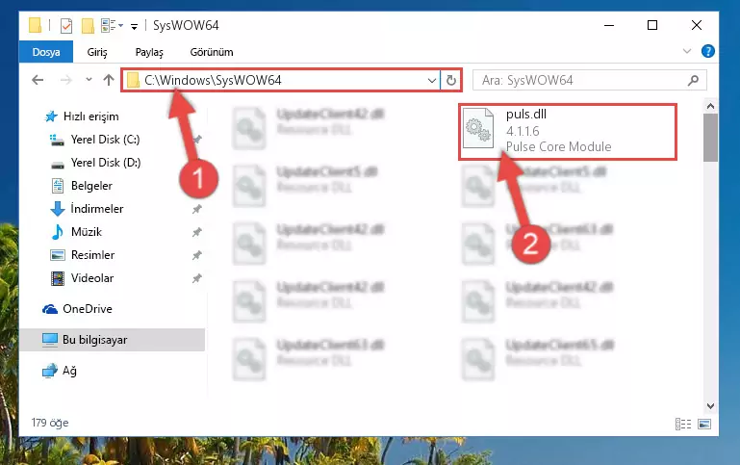Click the puls.dll gear file icon

pyautogui.click(x=478, y=128)
